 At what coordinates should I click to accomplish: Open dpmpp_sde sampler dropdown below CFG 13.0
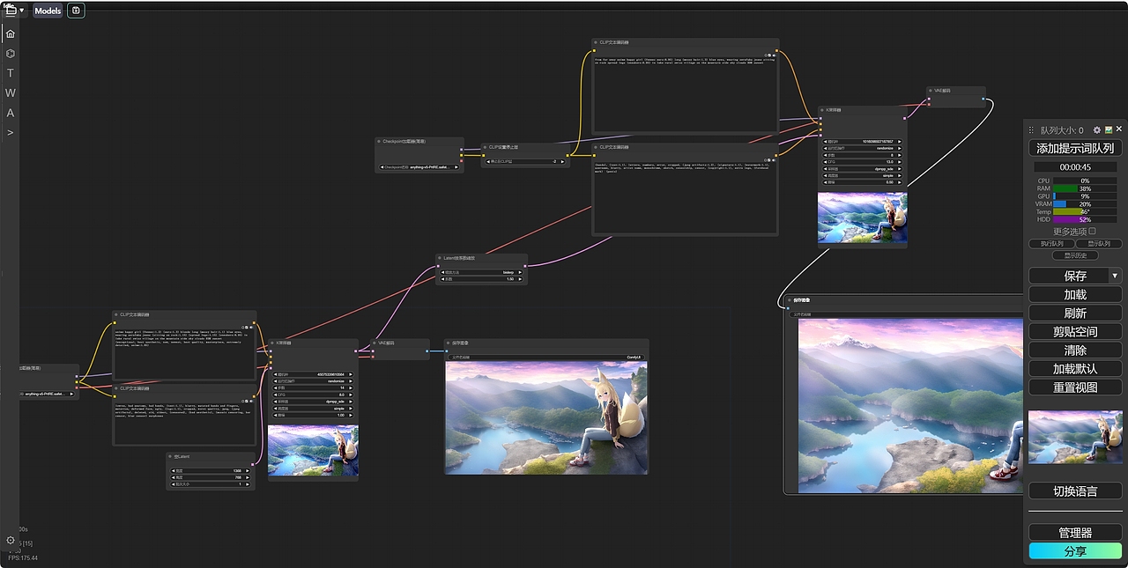tap(862, 169)
